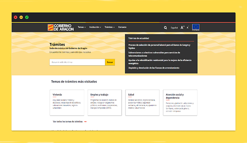This screenshot has height=143, width=247.
Task: Click the yellow Buscar button
Action: 110,62
